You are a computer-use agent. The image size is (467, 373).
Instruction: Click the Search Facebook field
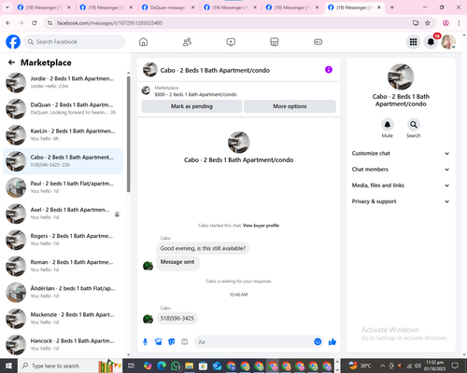[75, 42]
